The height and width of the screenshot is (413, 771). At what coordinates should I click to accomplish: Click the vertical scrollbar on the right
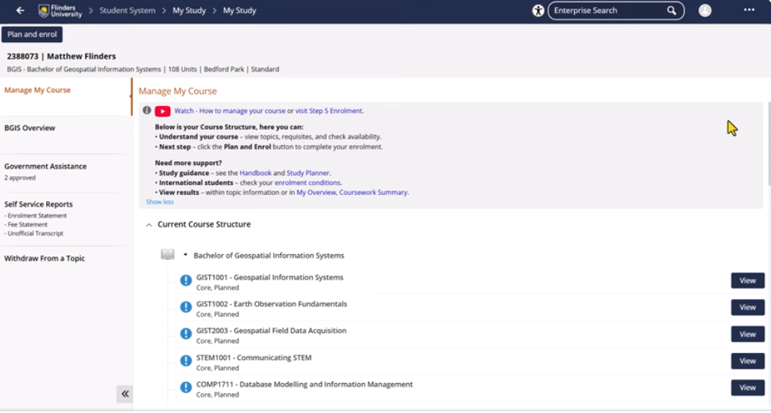(x=768, y=146)
